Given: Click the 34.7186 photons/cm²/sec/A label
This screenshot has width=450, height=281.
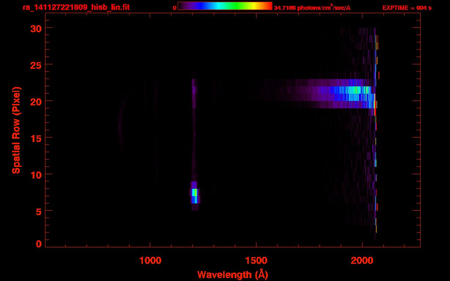Looking at the screenshot, I should (x=312, y=7).
